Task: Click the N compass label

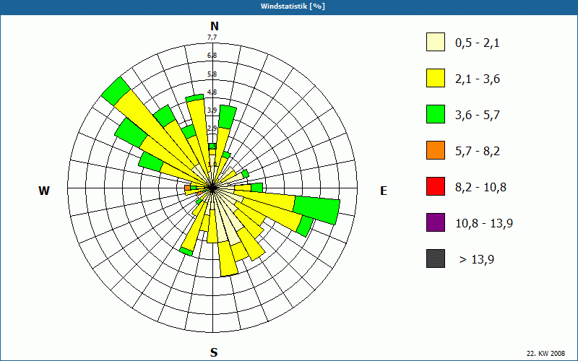Action: point(214,26)
